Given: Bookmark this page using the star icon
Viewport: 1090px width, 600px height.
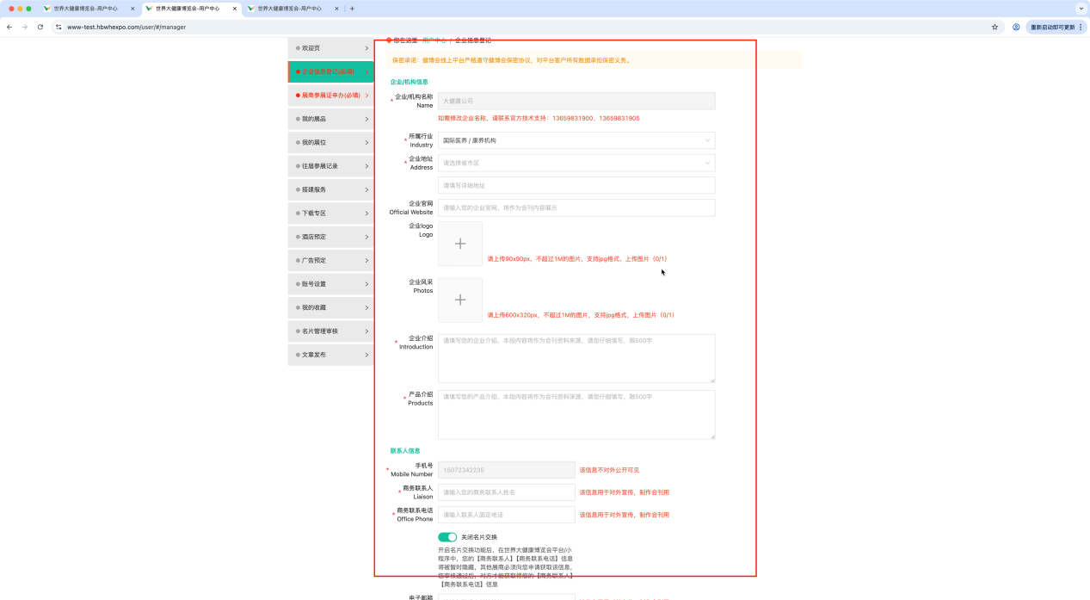Looking at the screenshot, I should click(995, 27).
